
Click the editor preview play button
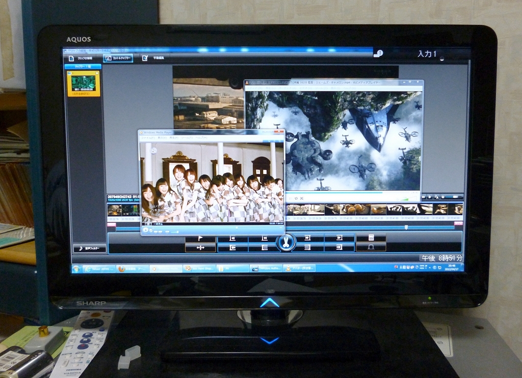(x=430, y=197)
